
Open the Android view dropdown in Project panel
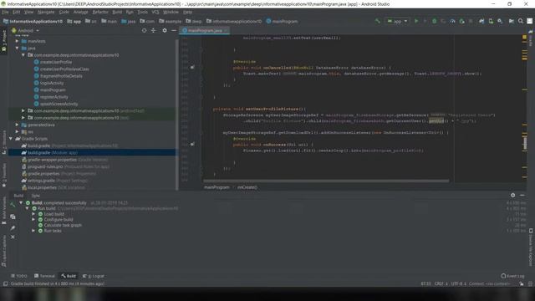[26, 30]
